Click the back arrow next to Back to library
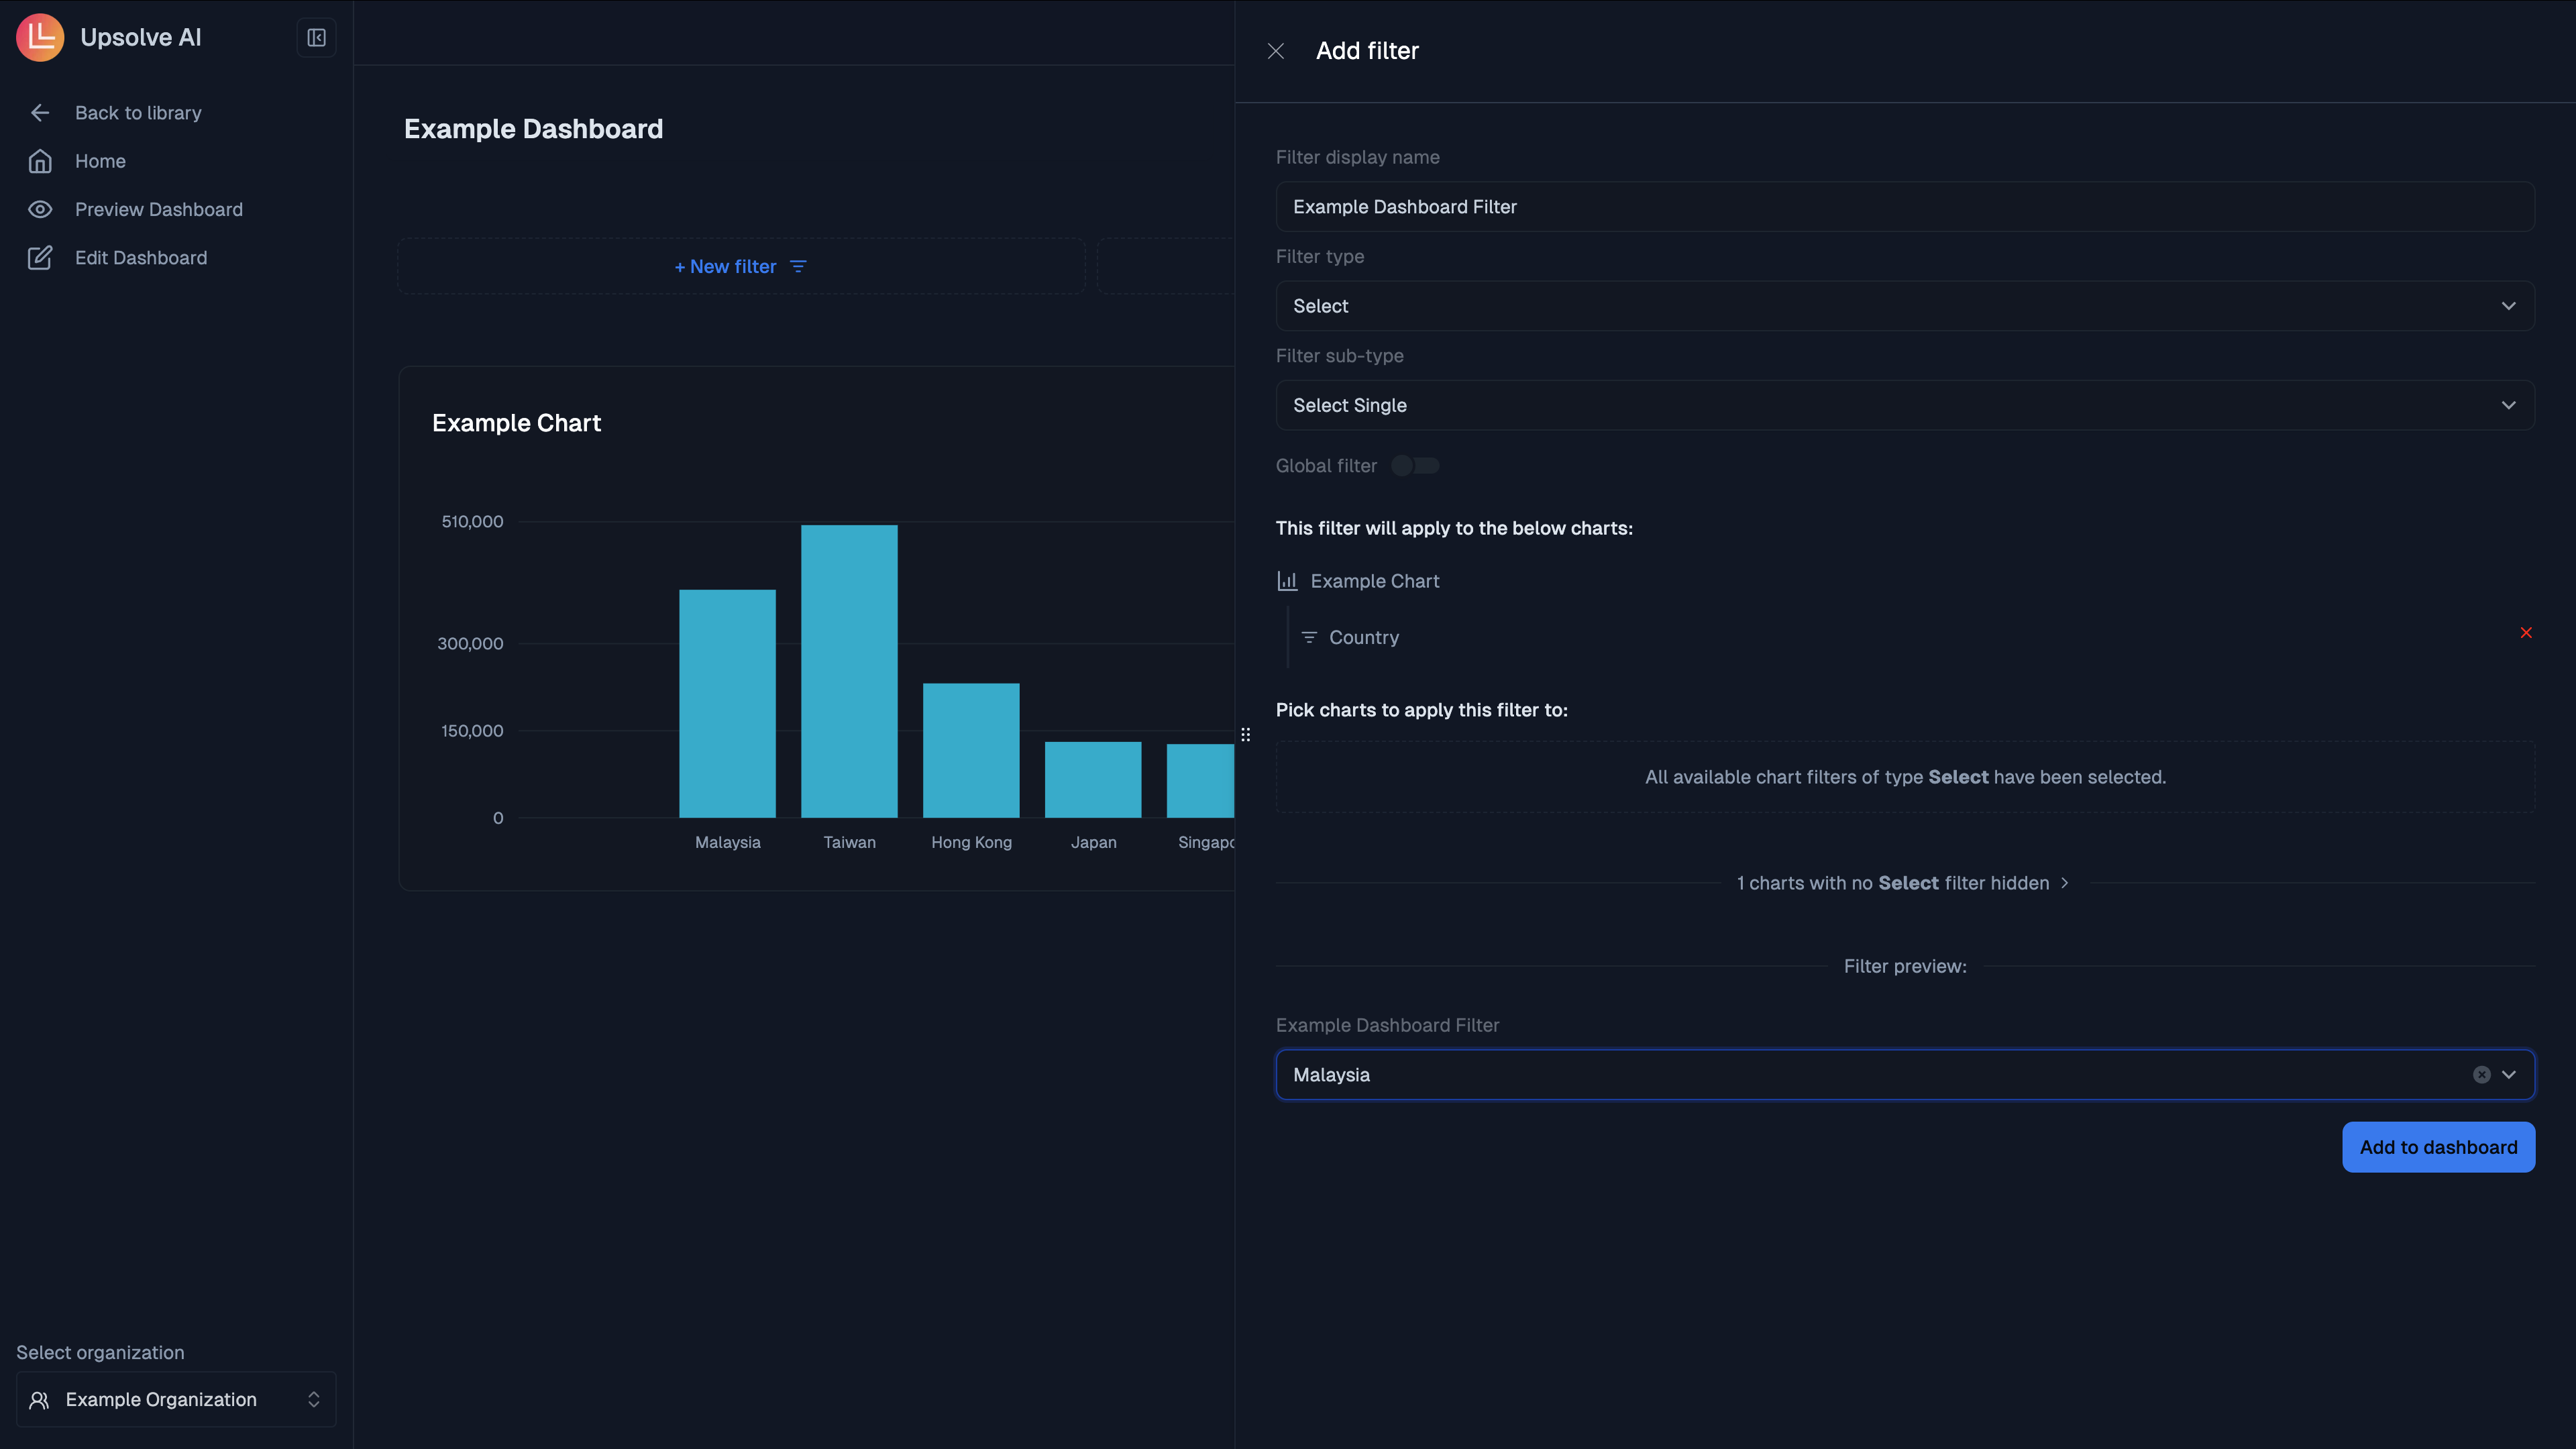The image size is (2576, 1449). click(x=40, y=112)
